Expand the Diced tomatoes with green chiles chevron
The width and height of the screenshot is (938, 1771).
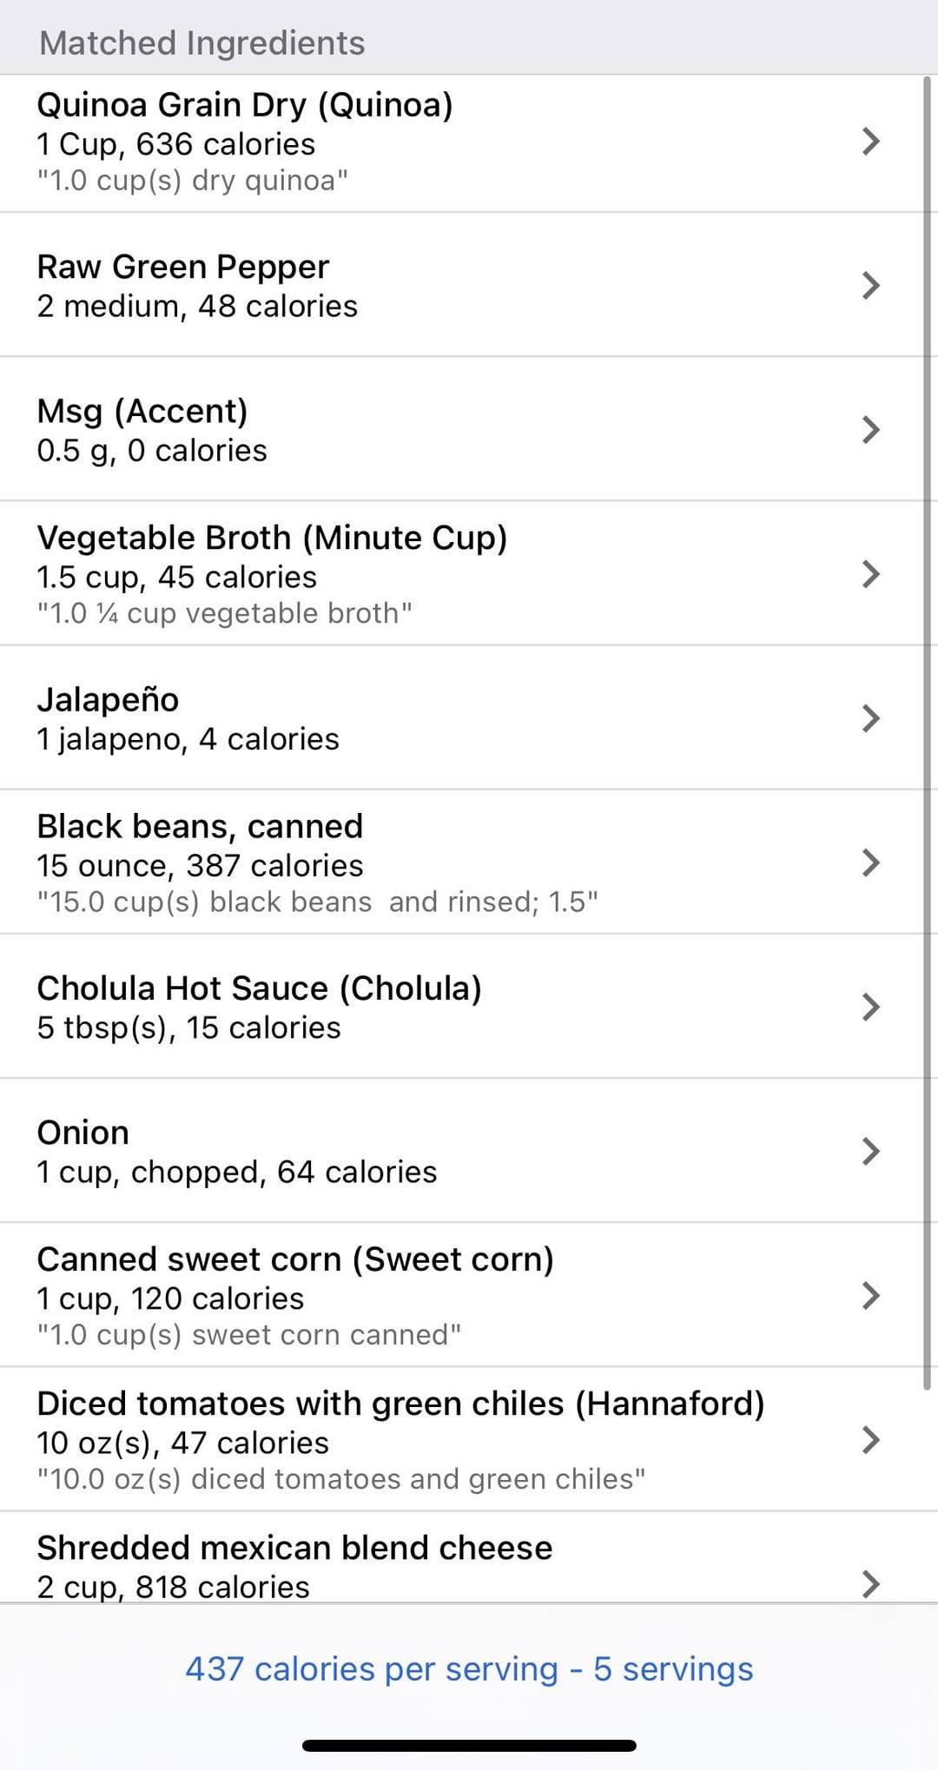pyautogui.click(x=870, y=1439)
